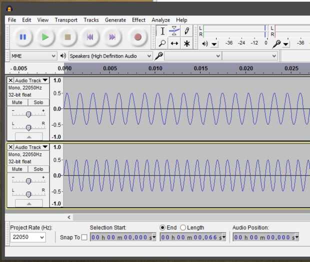The height and width of the screenshot is (262, 310).
Task: Open the Effect menu
Action: (x=138, y=20)
